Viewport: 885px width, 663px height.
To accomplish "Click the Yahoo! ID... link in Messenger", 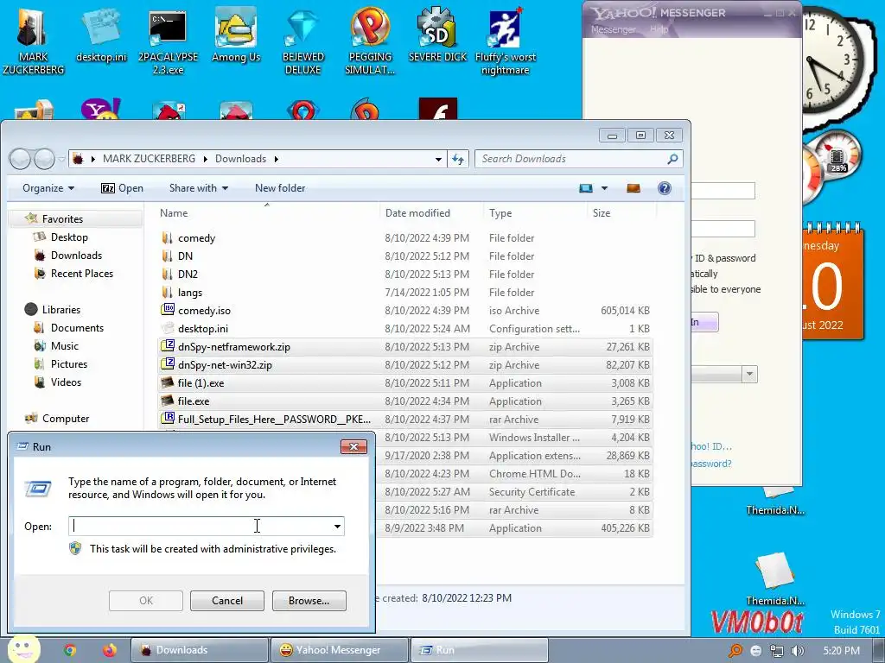I will point(711,446).
